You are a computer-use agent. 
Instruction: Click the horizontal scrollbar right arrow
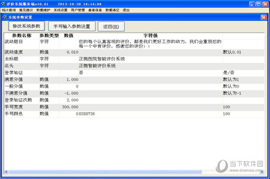[262, 172]
